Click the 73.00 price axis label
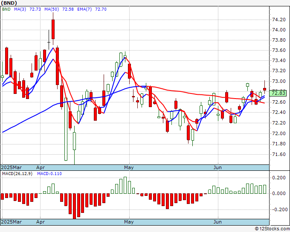Image resolution: width=290 pixels, height=232 pixels. [279, 81]
